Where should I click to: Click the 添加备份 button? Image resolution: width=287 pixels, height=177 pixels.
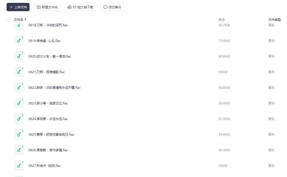click(x=112, y=7)
